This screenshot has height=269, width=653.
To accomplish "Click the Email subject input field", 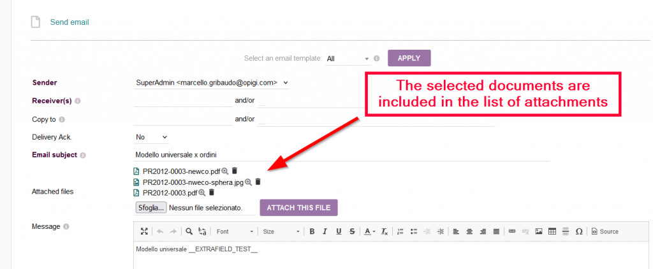I will (341, 155).
